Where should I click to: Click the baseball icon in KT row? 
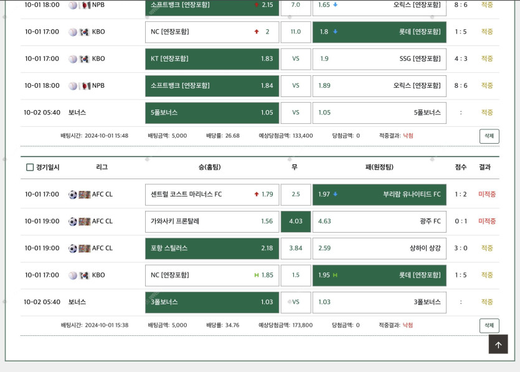73,59
